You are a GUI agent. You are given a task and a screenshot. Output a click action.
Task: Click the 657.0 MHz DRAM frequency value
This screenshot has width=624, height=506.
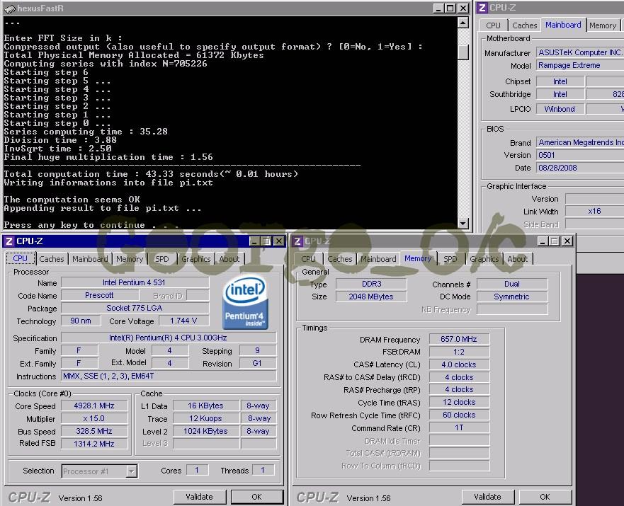(x=459, y=339)
